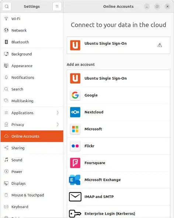Click the IMAP and SMTP envelope icon

tap(75, 197)
